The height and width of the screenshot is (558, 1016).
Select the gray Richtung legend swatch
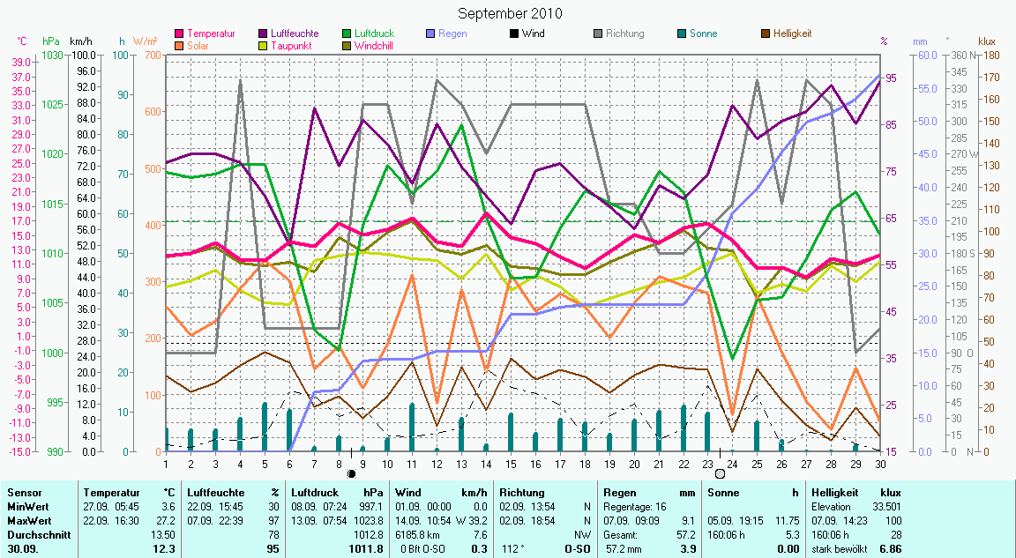click(x=597, y=34)
